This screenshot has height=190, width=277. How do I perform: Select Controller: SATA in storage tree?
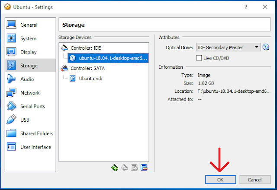coord(87,68)
